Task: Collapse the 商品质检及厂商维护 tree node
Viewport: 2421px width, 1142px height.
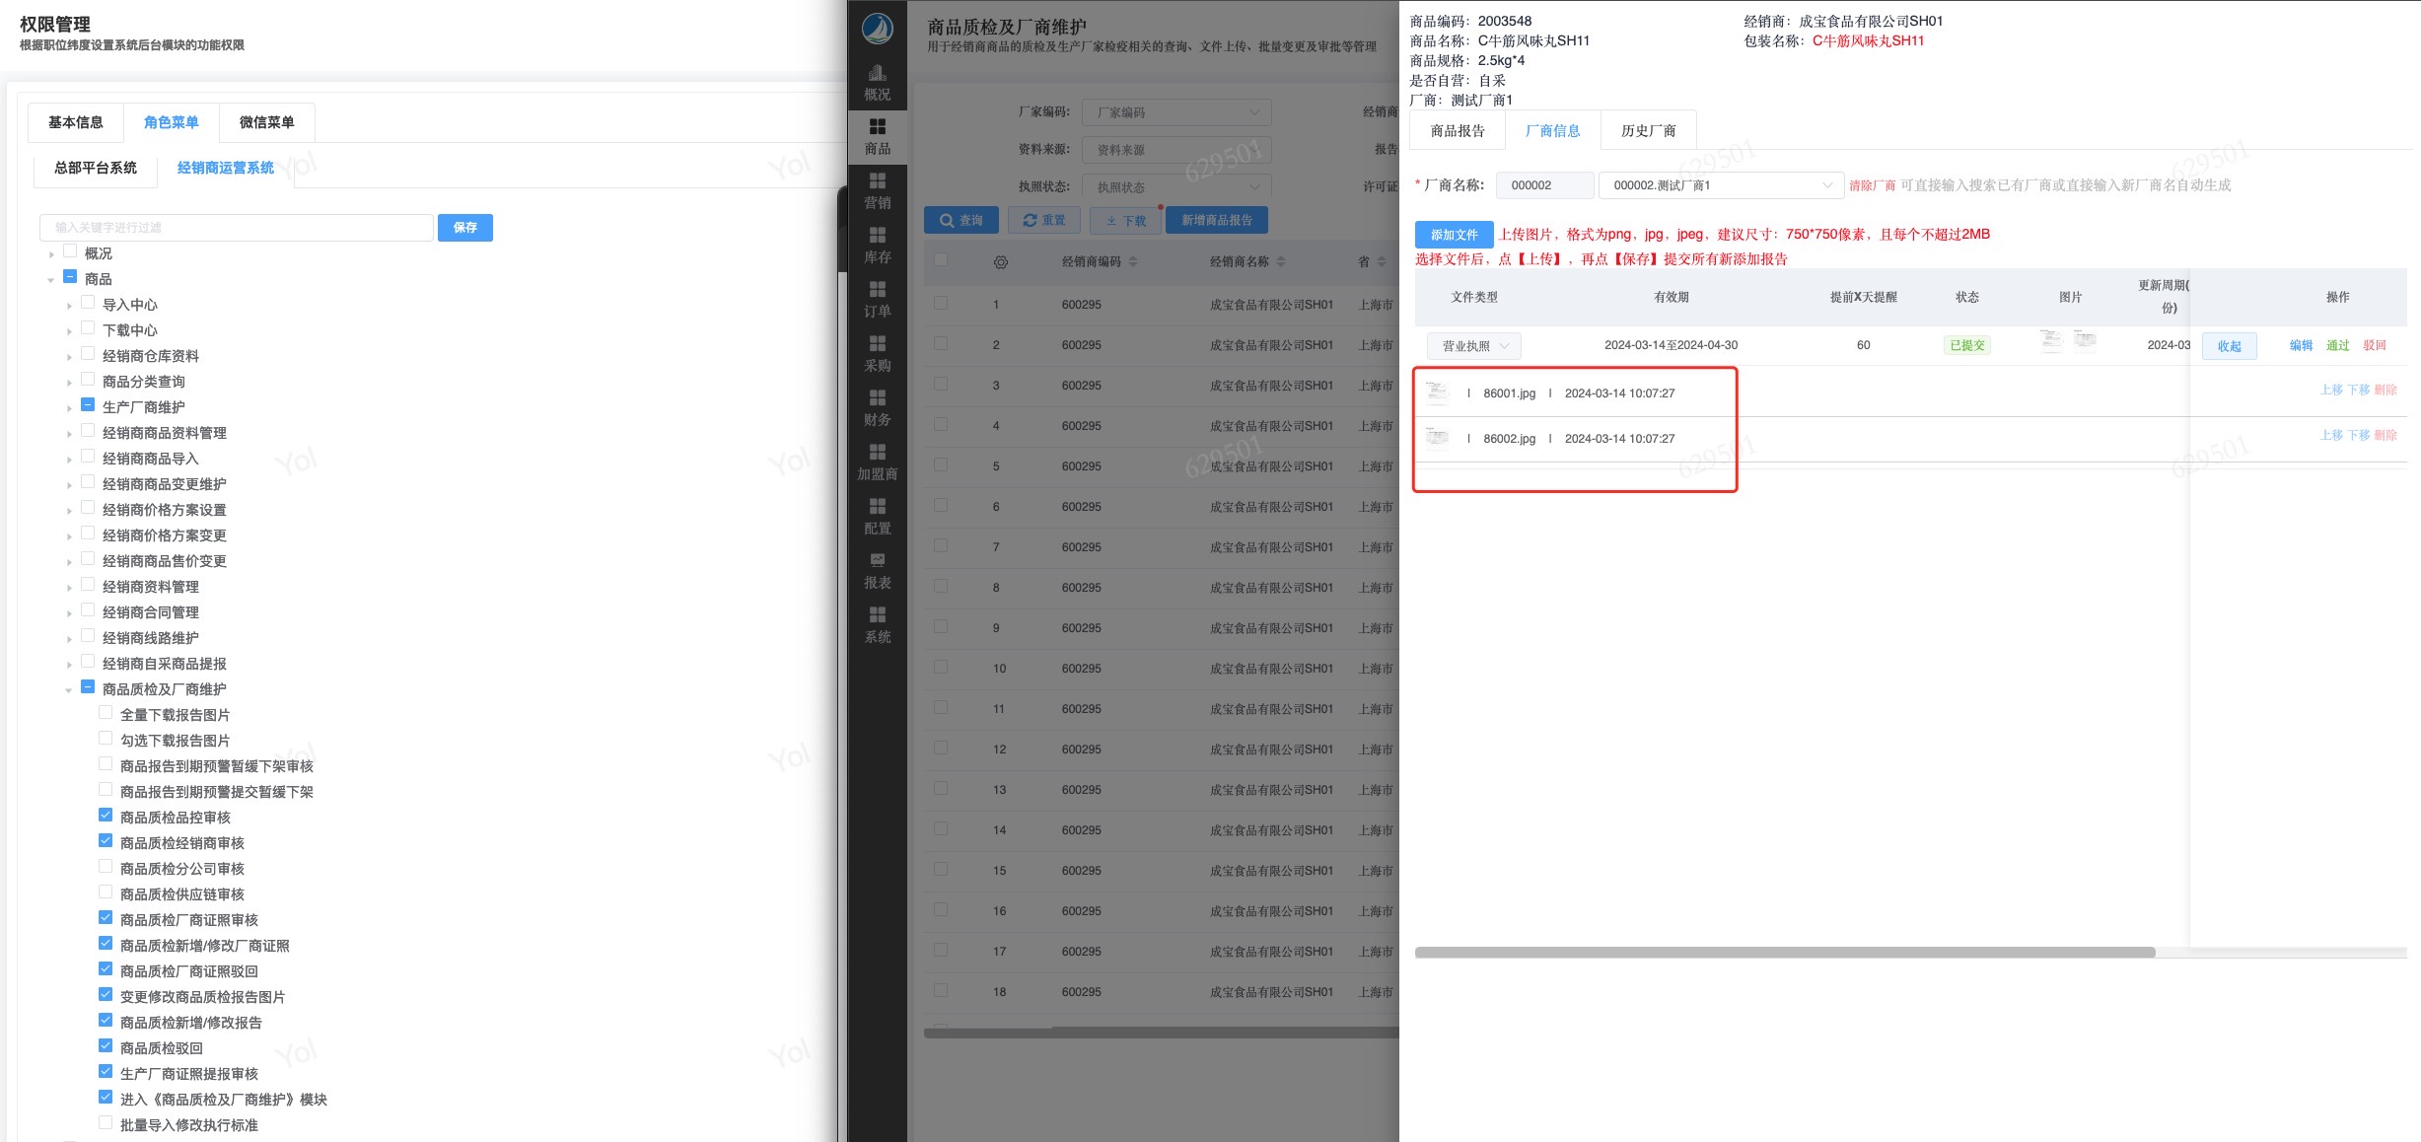Action: click(x=68, y=690)
